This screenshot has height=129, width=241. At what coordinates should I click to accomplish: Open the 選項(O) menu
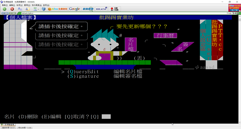point(27,5)
